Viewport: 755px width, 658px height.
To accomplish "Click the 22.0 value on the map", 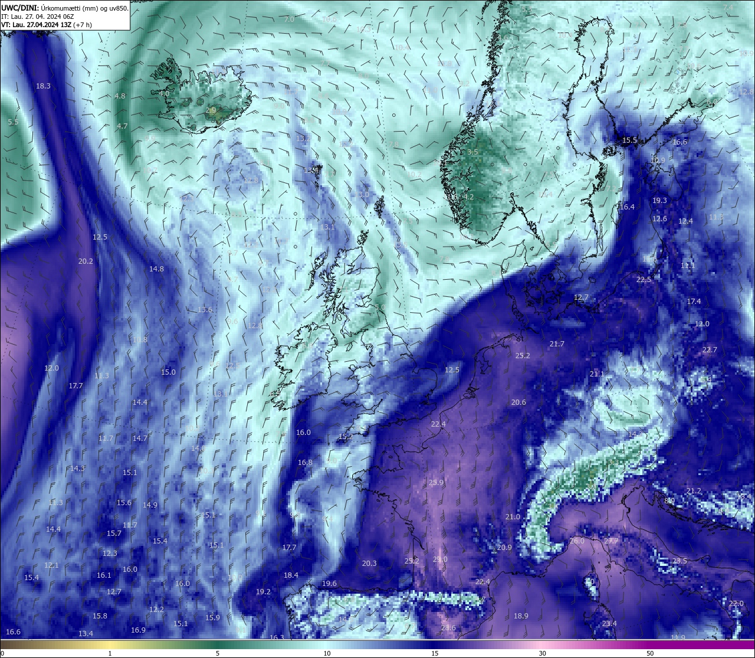I will pos(736,603).
